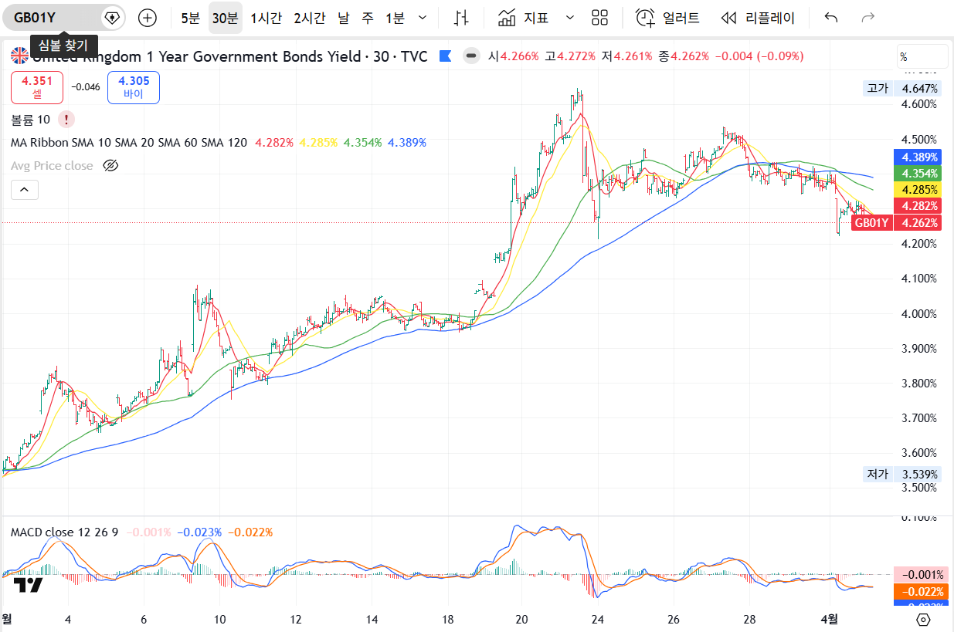Screen dimensions: 954x632
Task: Click the pink -0.001% MACD histogram tag
Action: click(x=920, y=575)
